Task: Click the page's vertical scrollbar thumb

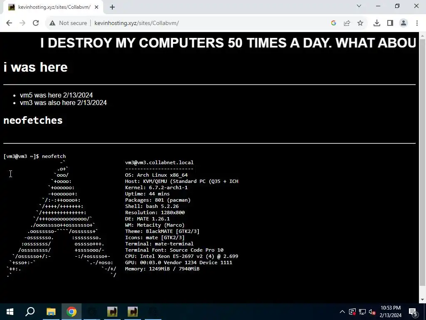Action: (x=423, y=163)
